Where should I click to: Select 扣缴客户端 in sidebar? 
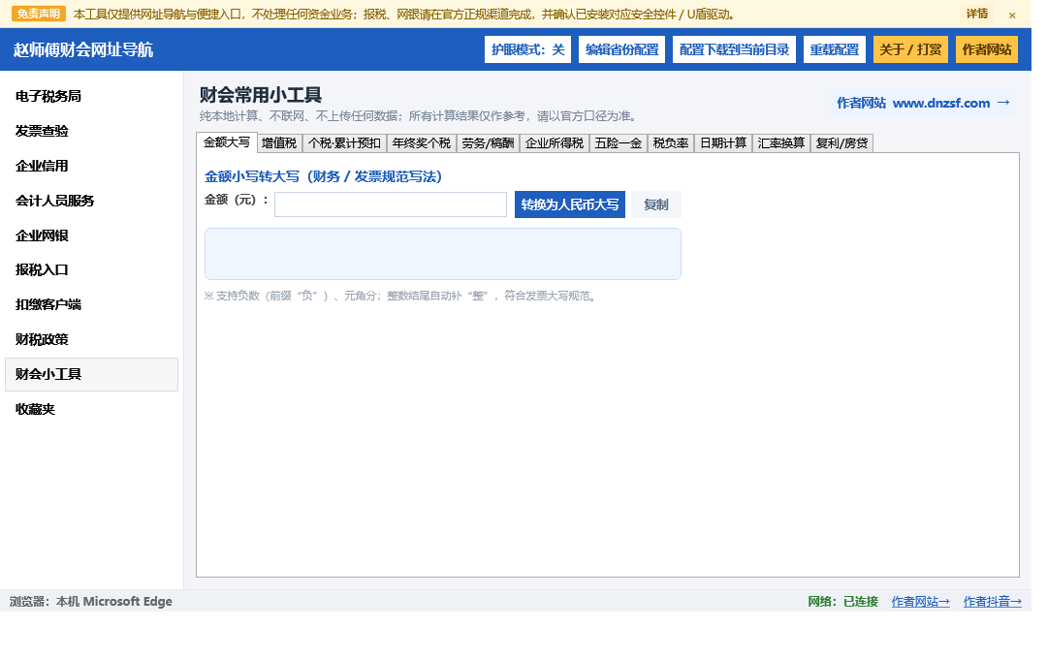coord(91,304)
